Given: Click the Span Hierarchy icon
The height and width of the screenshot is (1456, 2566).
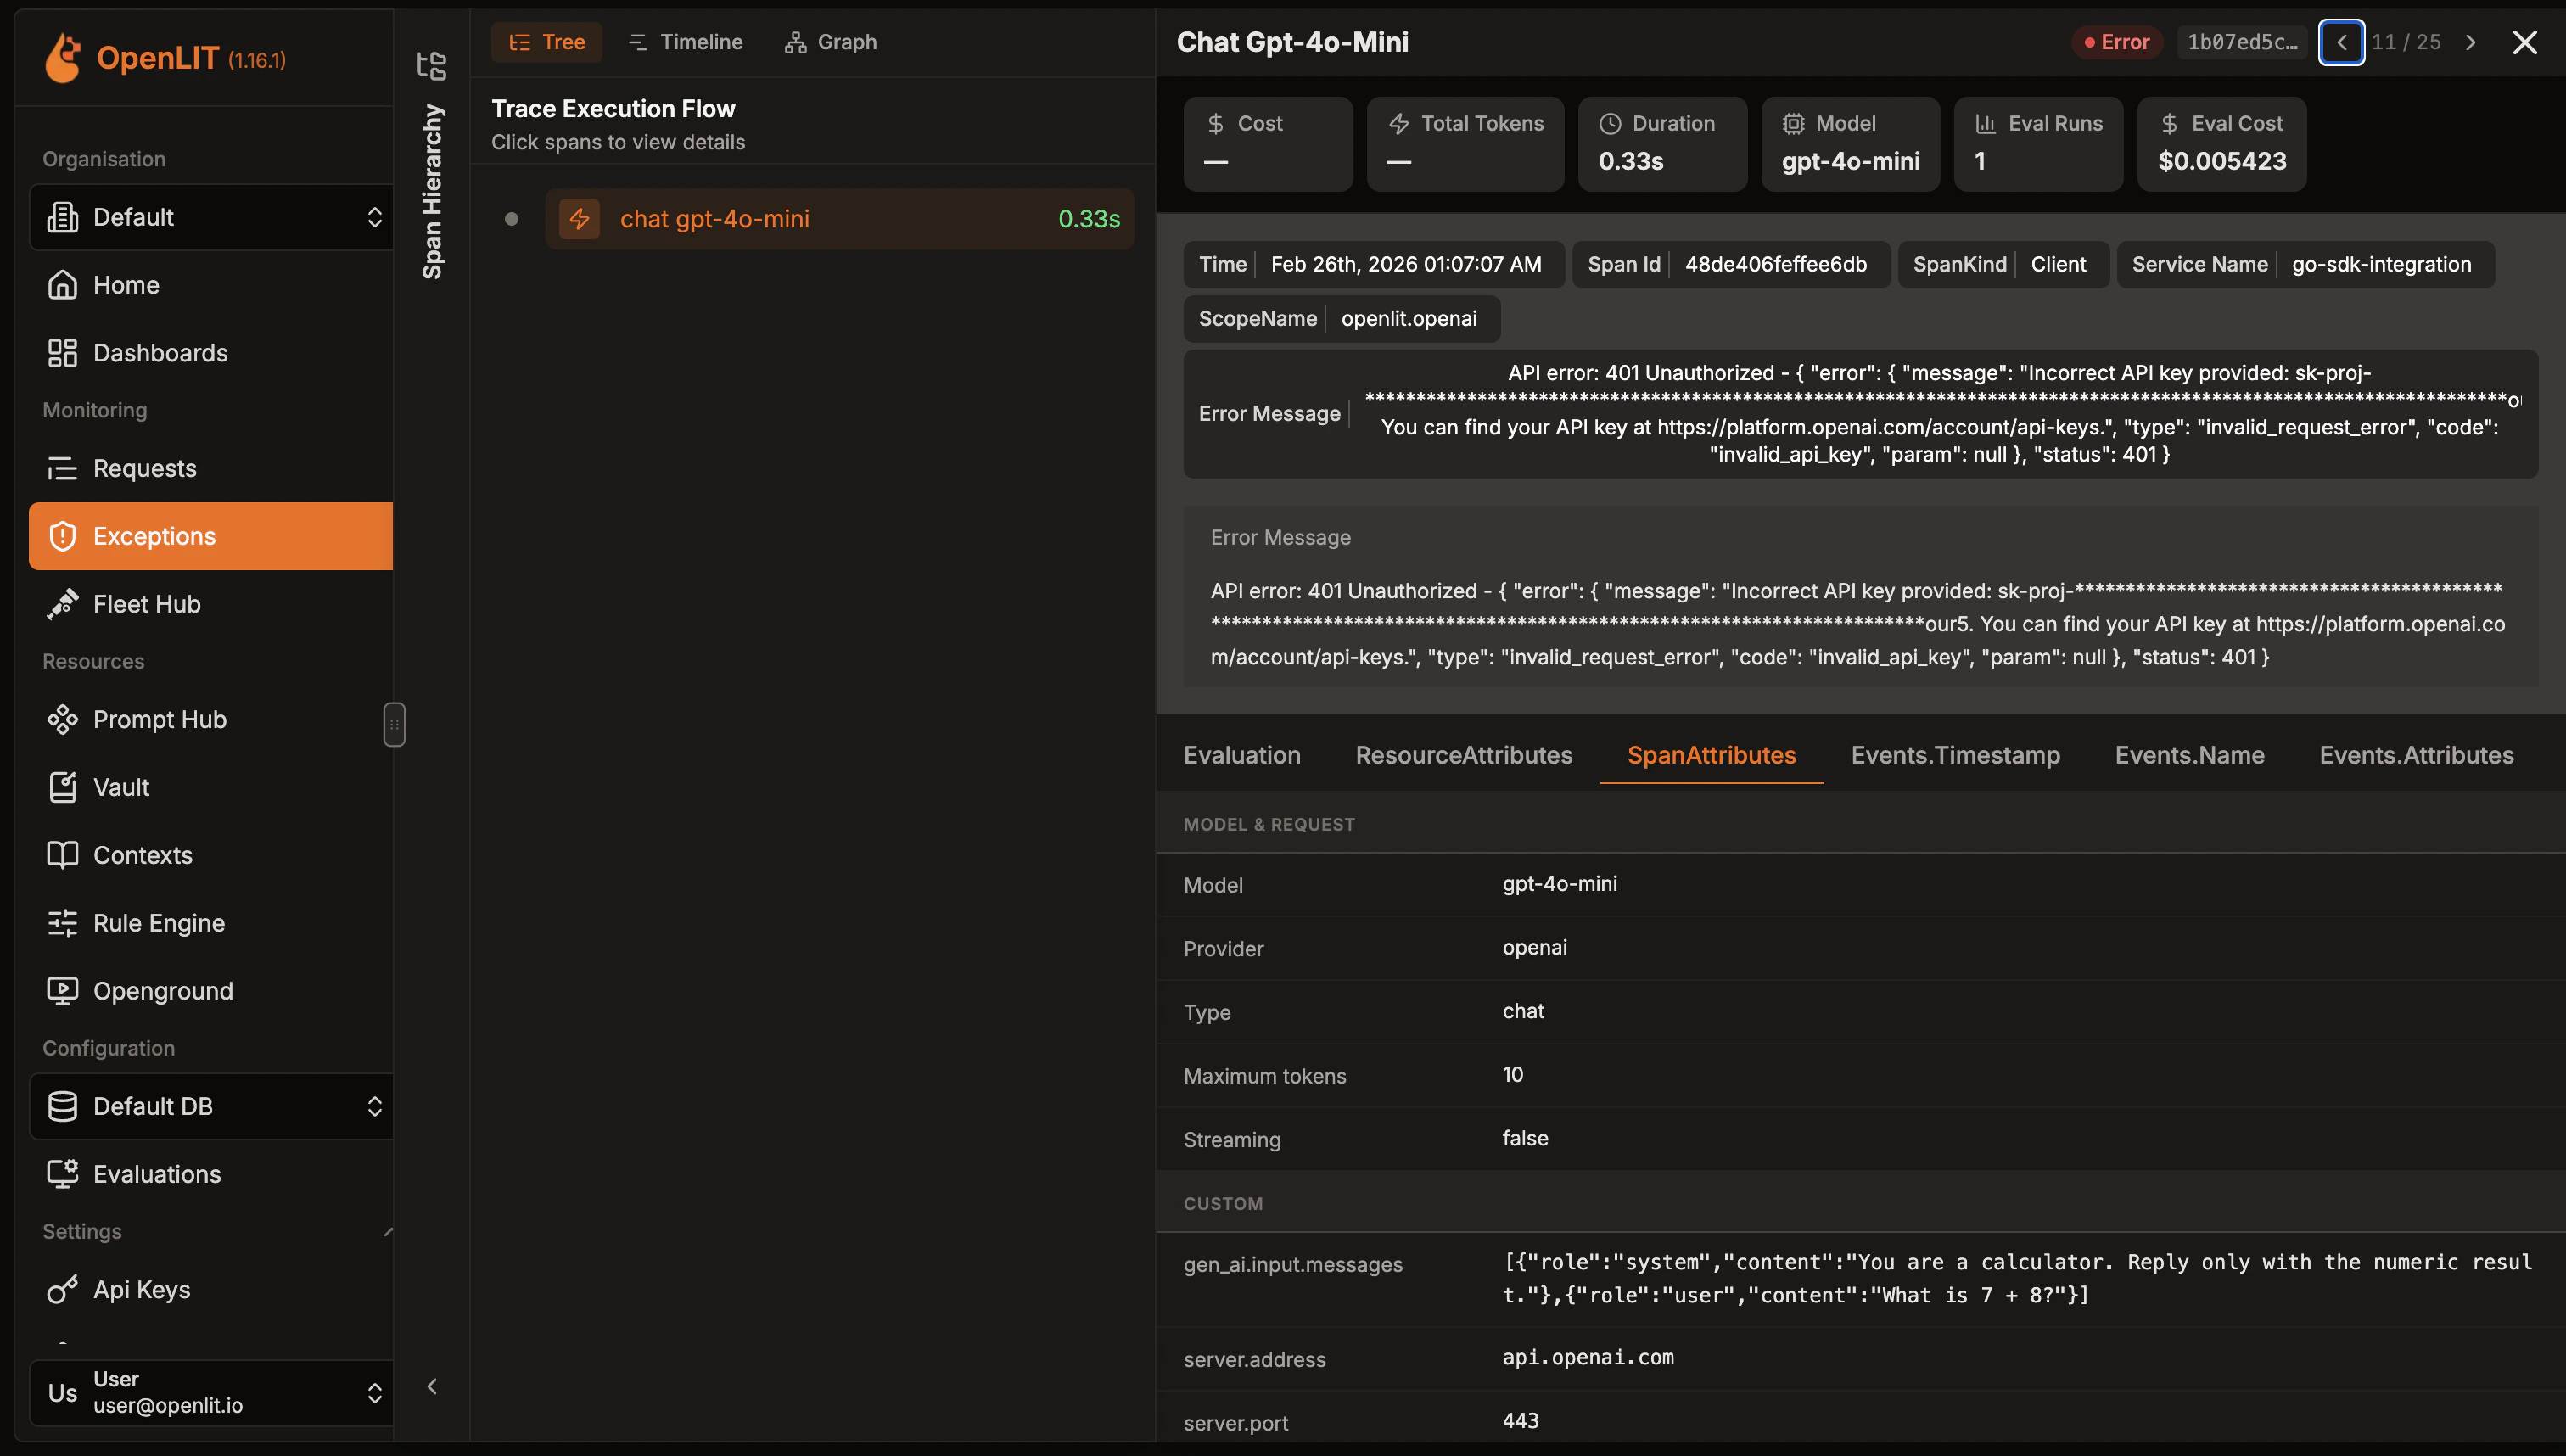Looking at the screenshot, I should (432, 66).
